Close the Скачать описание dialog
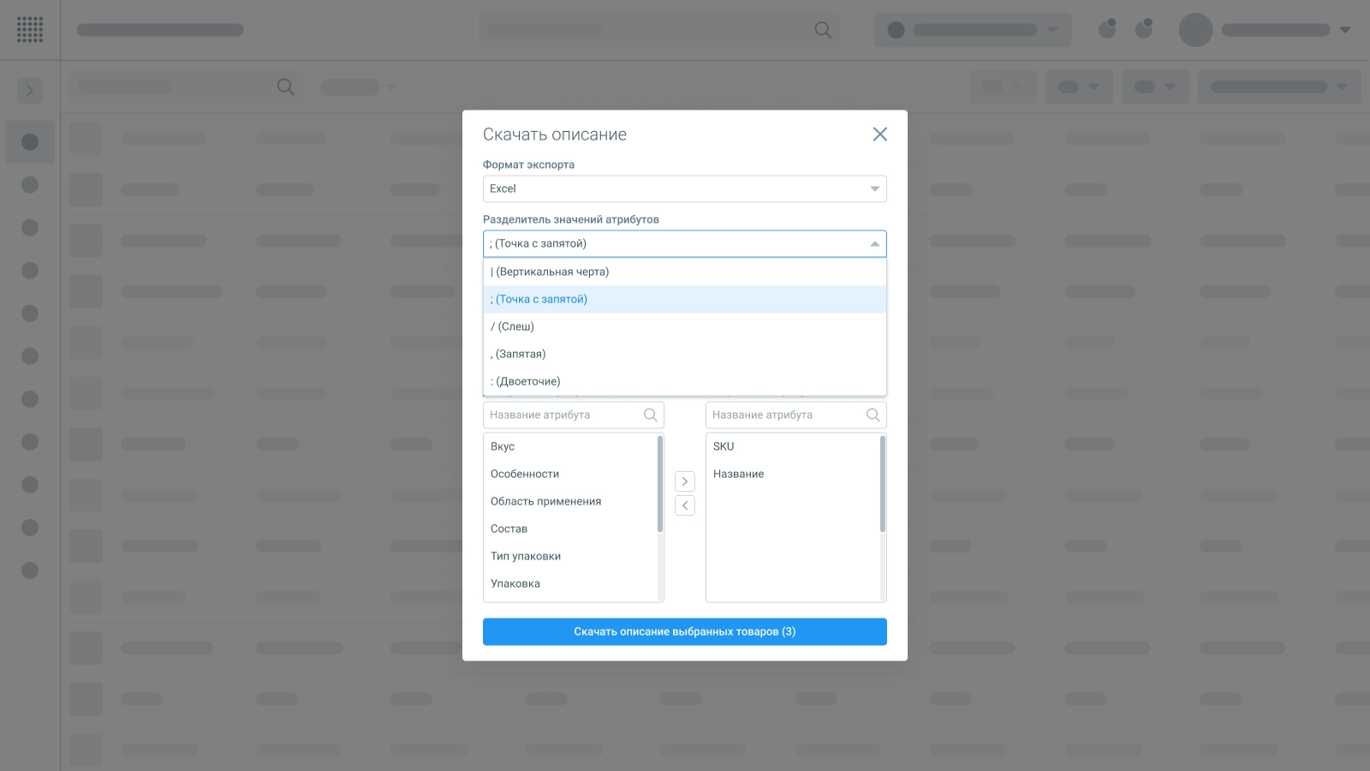 (879, 134)
